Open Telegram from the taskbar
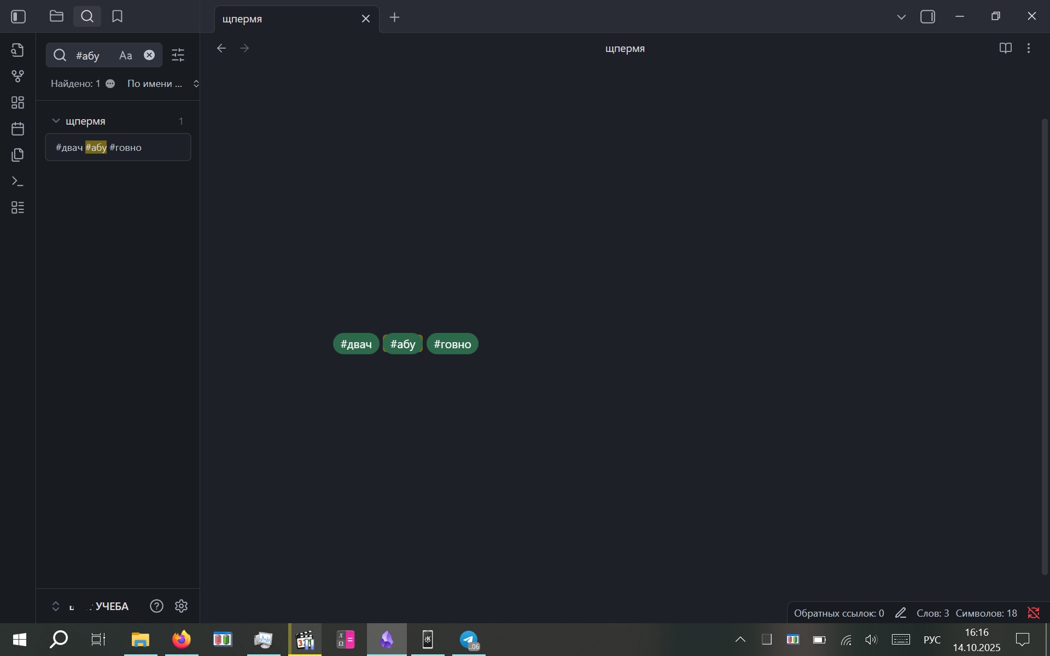 pos(469,640)
